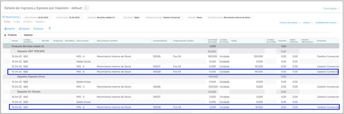The image size is (344, 114).
Task: Click the Buscar magnifier icon
Action: 35,29
